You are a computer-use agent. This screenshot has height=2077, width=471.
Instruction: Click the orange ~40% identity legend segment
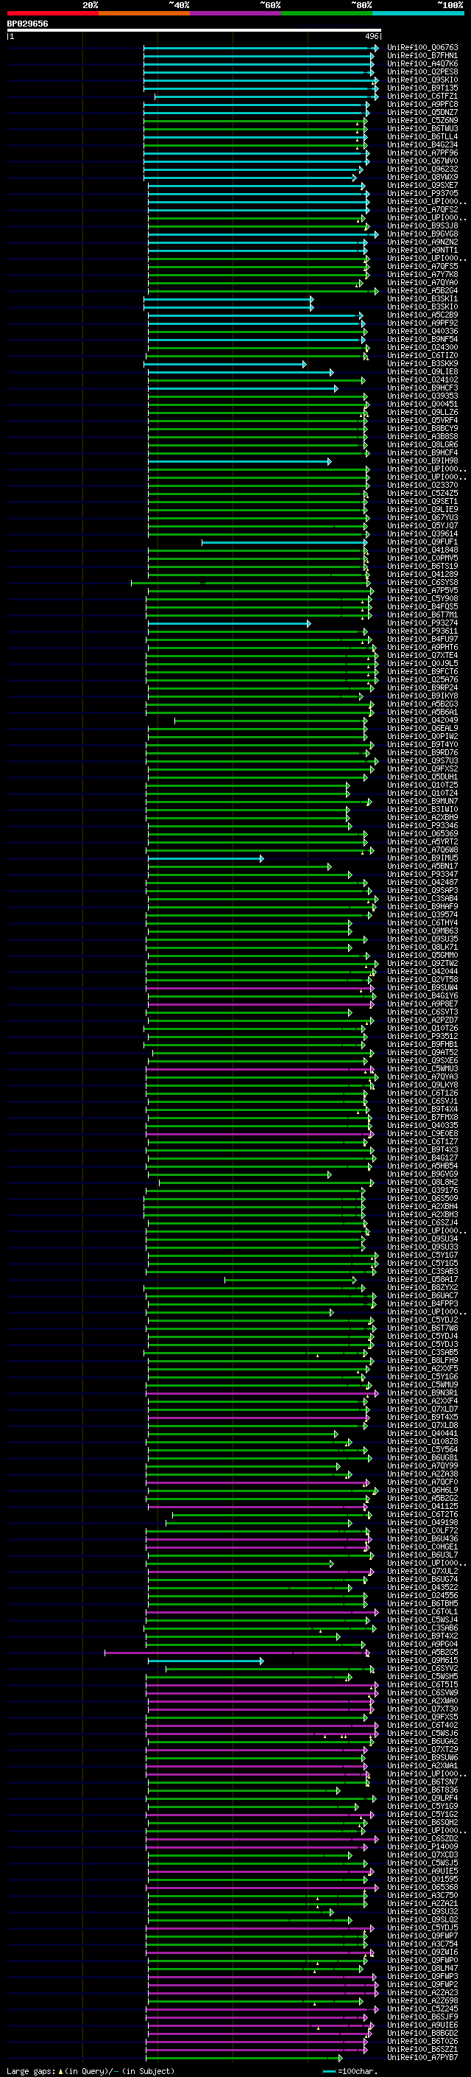tap(144, 13)
